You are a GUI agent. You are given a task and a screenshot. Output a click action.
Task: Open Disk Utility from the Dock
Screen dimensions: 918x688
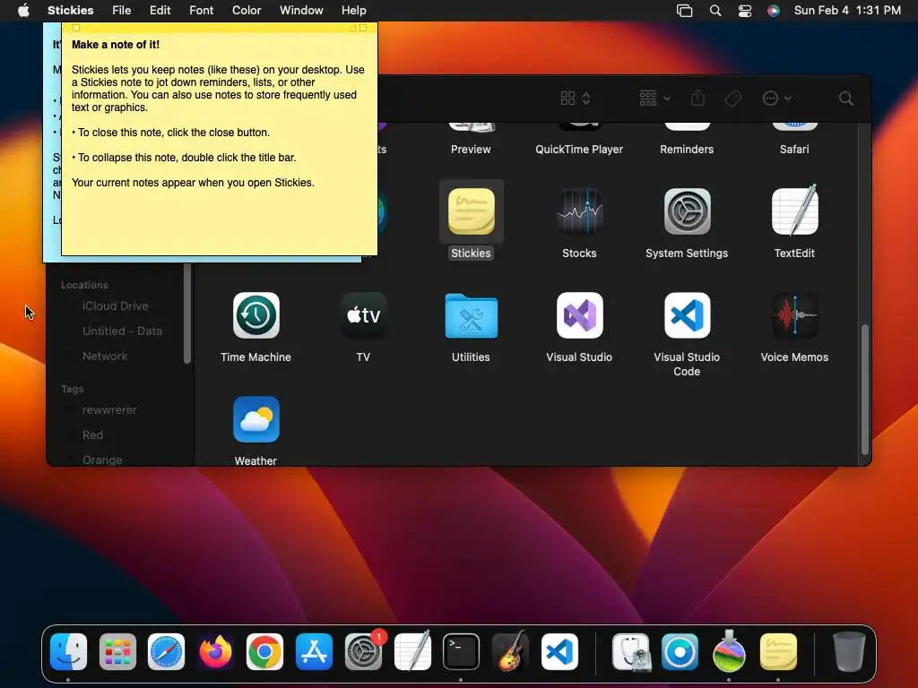pyautogui.click(x=630, y=652)
